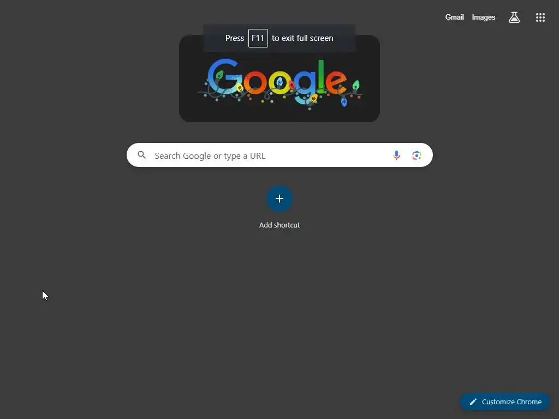
Task: Click the Add shortcut label
Action: coord(279,225)
